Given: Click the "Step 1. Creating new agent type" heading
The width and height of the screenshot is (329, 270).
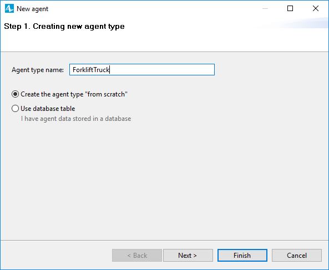Looking at the screenshot, I should [x=64, y=27].
